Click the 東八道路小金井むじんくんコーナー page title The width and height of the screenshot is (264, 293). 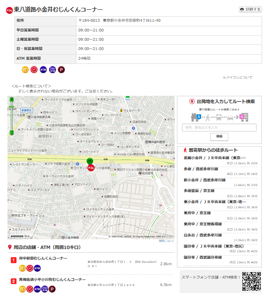pos(58,10)
